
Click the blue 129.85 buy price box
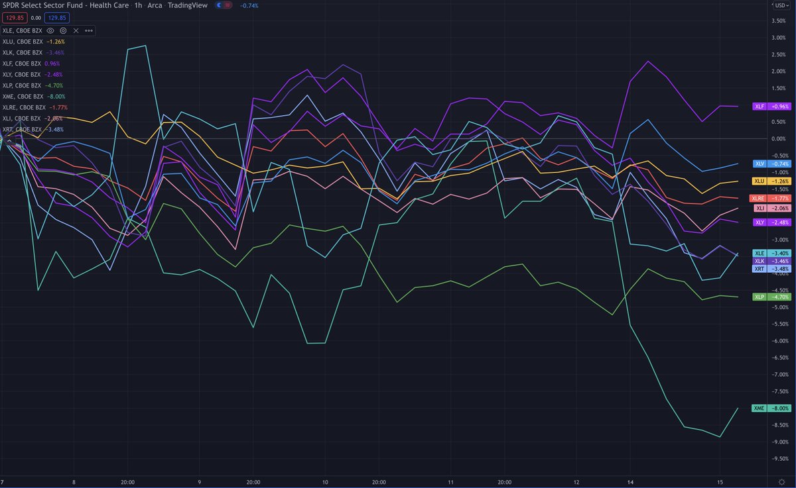57,18
